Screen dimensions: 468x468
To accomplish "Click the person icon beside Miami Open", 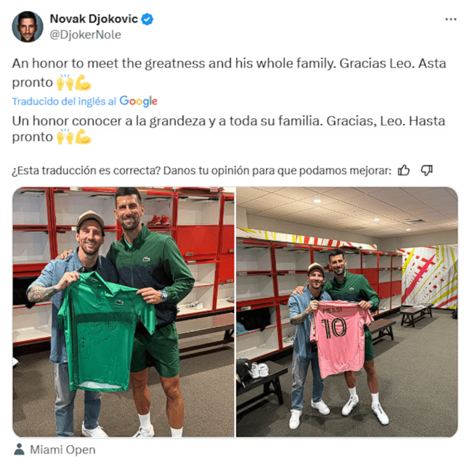I will (19, 450).
